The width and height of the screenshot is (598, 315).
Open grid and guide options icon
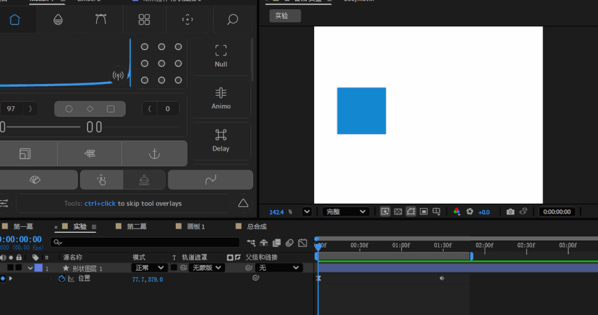click(436, 212)
